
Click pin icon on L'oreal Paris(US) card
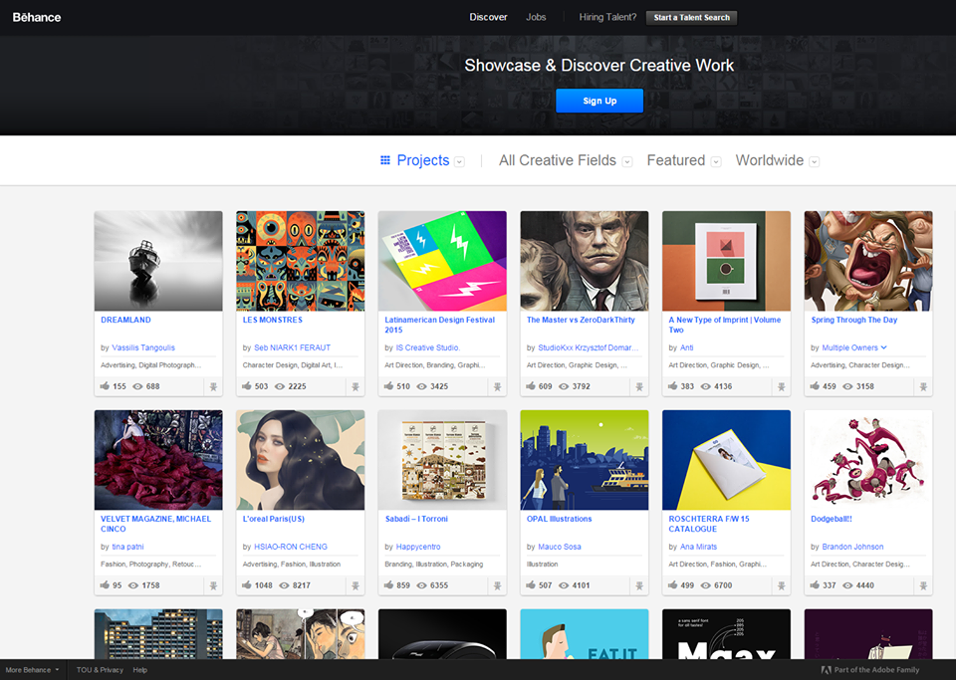pos(356,585)
